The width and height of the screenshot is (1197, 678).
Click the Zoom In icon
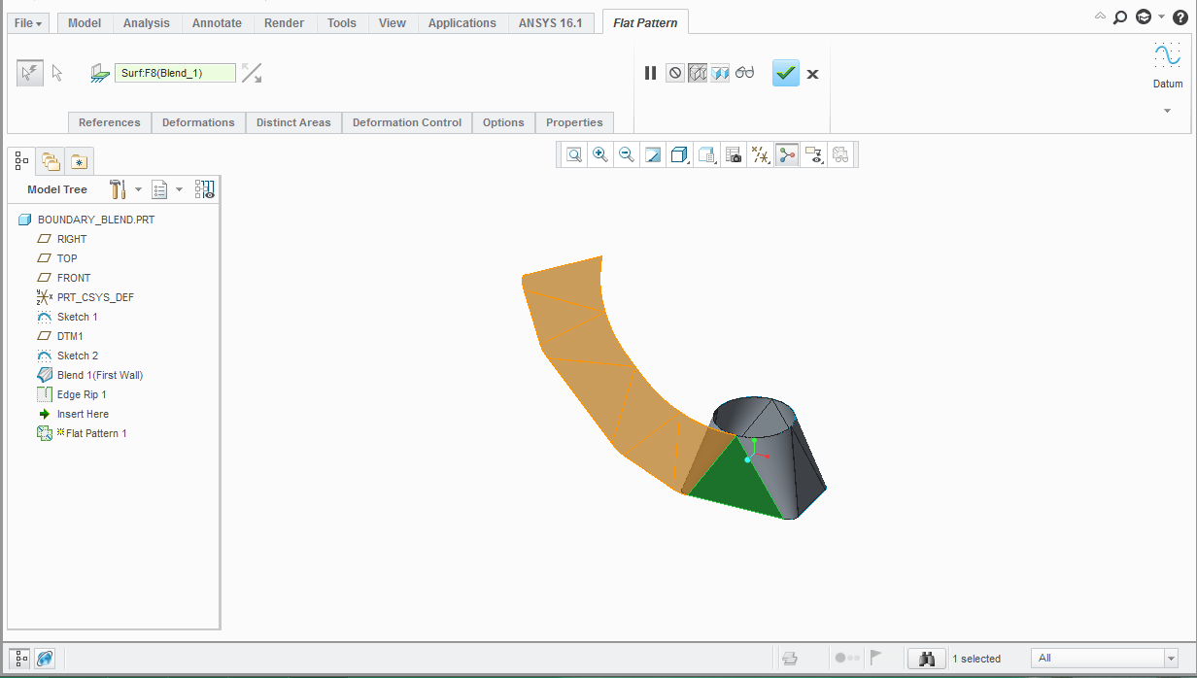pyautogui.click(x=600, y=154)
